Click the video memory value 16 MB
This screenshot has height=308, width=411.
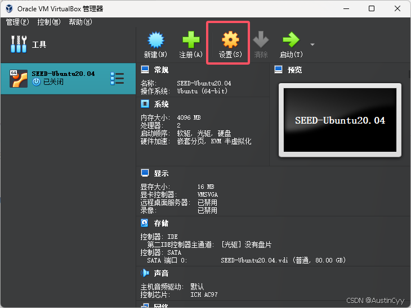point(206,187)
